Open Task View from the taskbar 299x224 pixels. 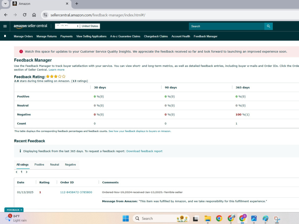(x=196, y=219)
